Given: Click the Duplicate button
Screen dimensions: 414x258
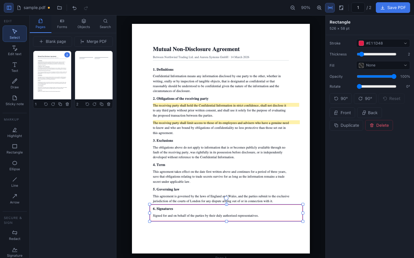Looking at the screenshot, I should point(346,125).
